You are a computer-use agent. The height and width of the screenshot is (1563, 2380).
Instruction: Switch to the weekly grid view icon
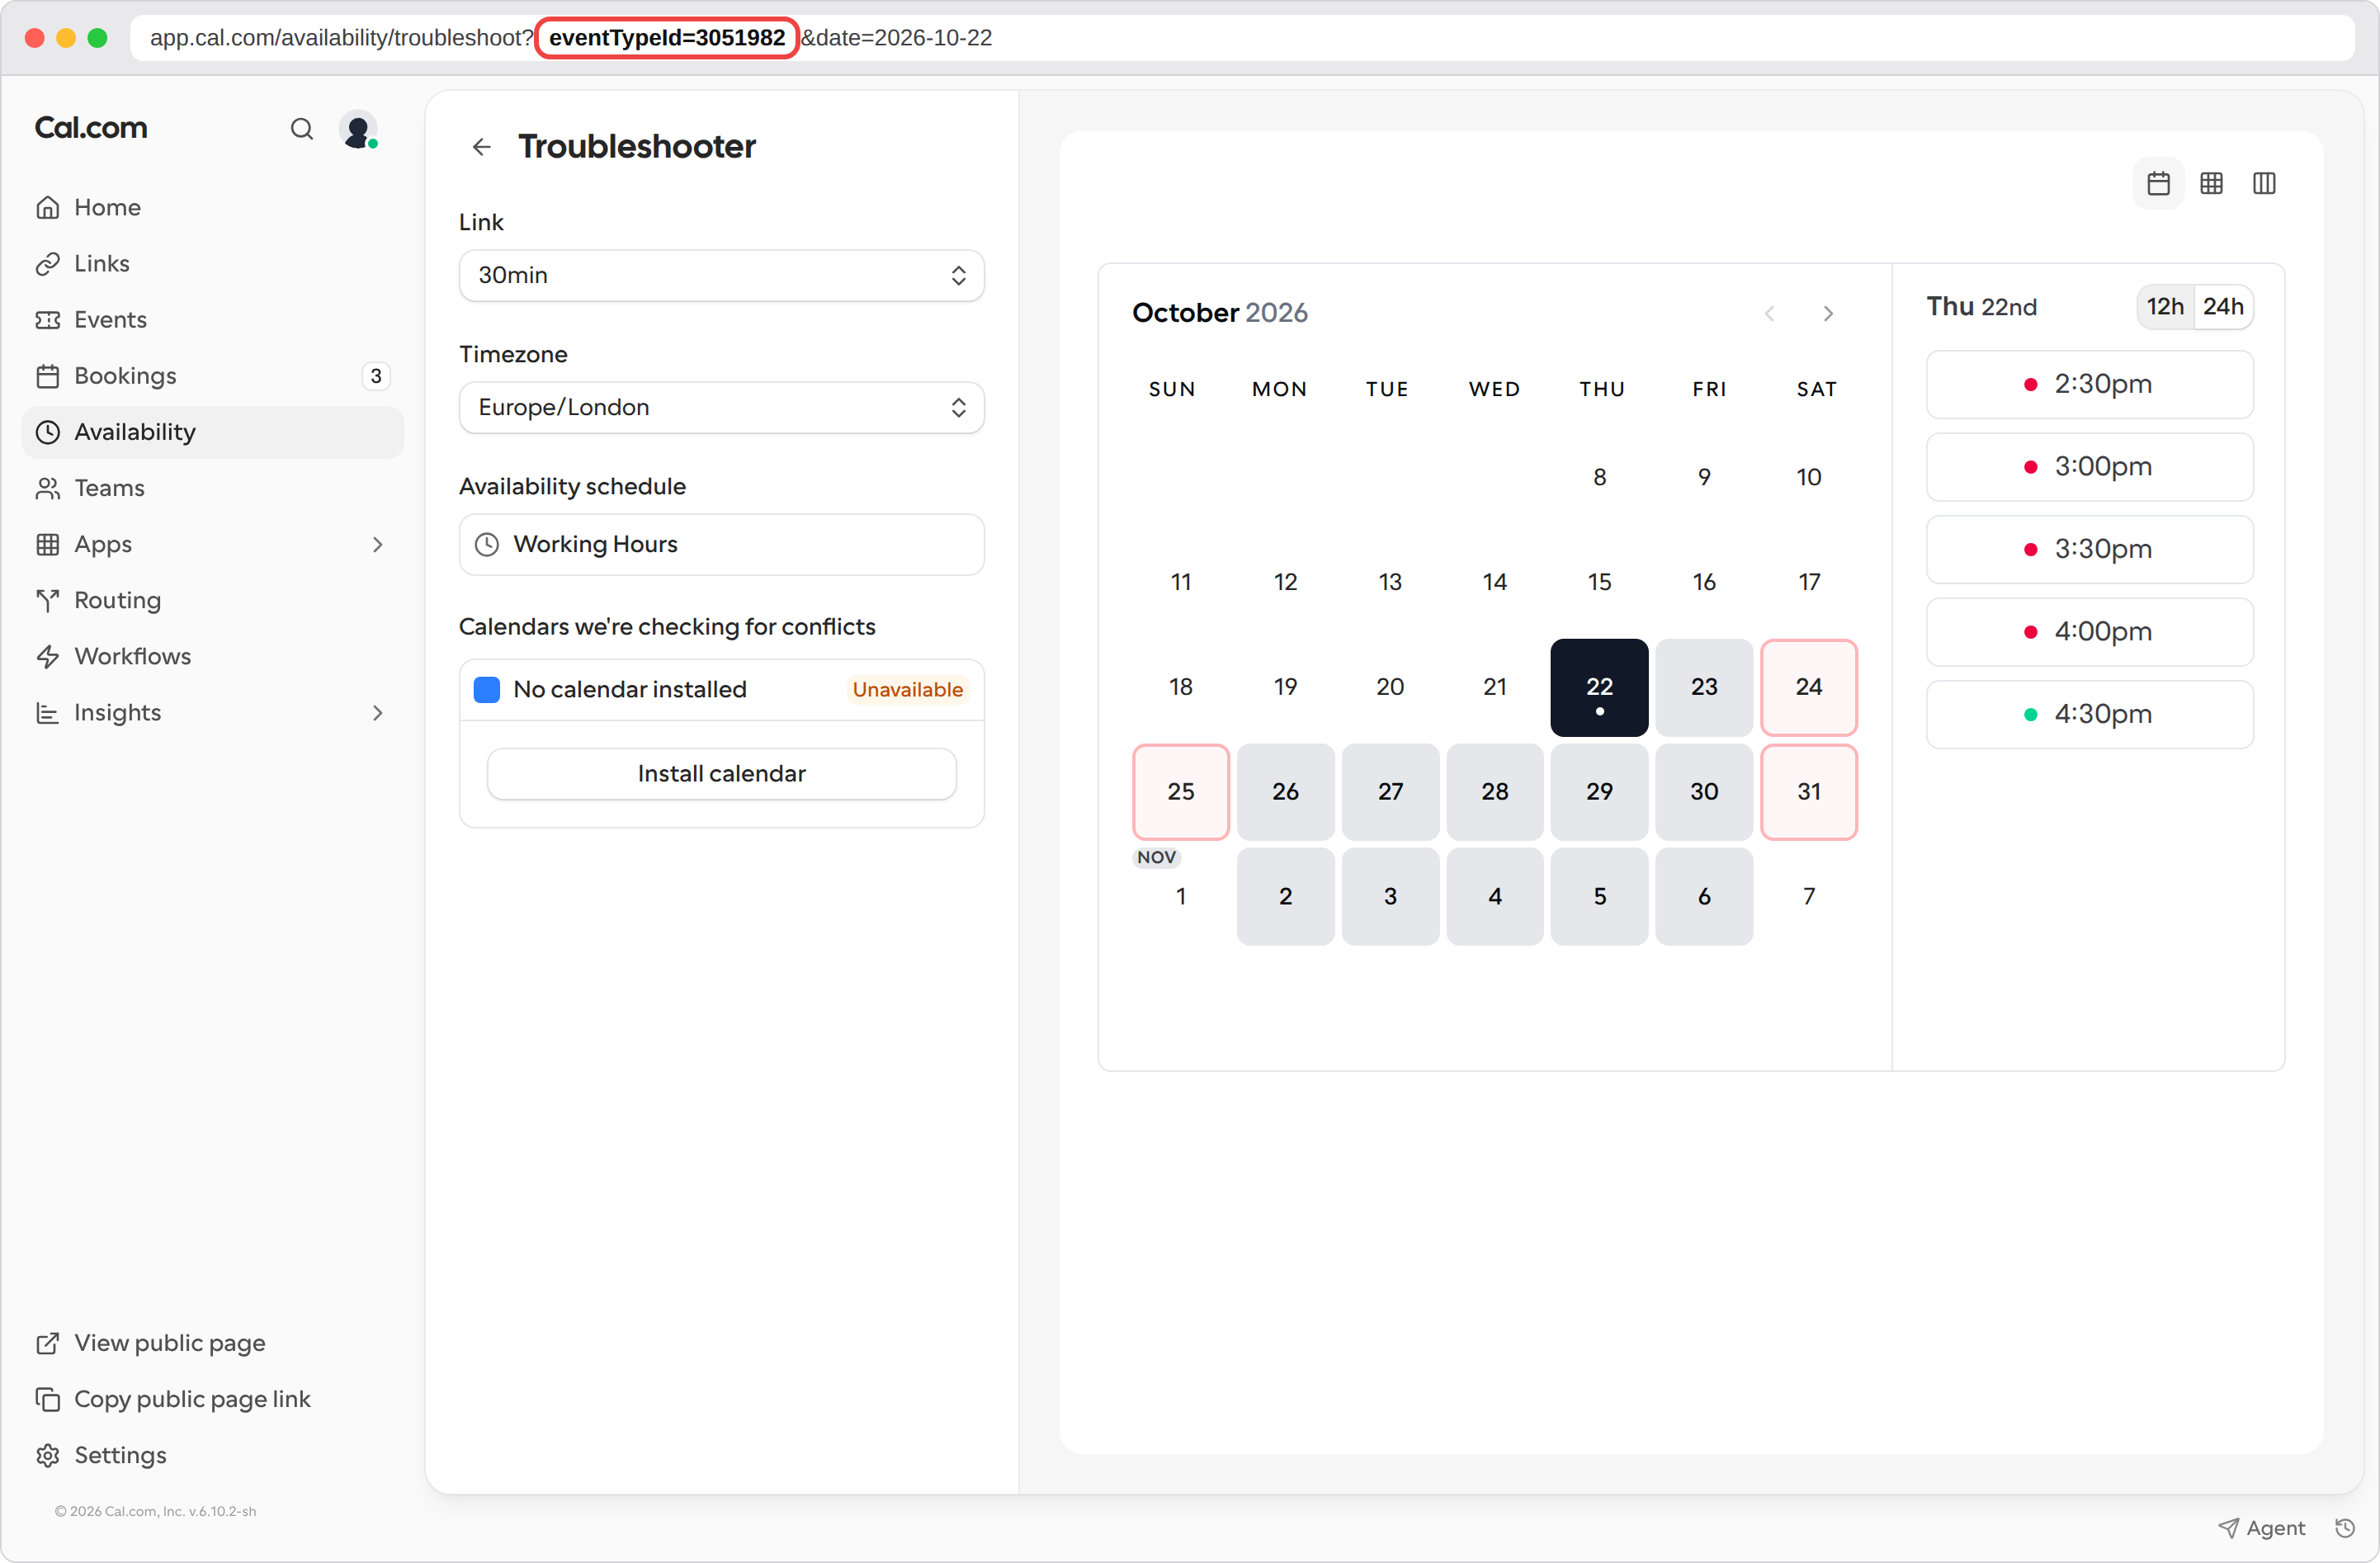pos(2211,183)
